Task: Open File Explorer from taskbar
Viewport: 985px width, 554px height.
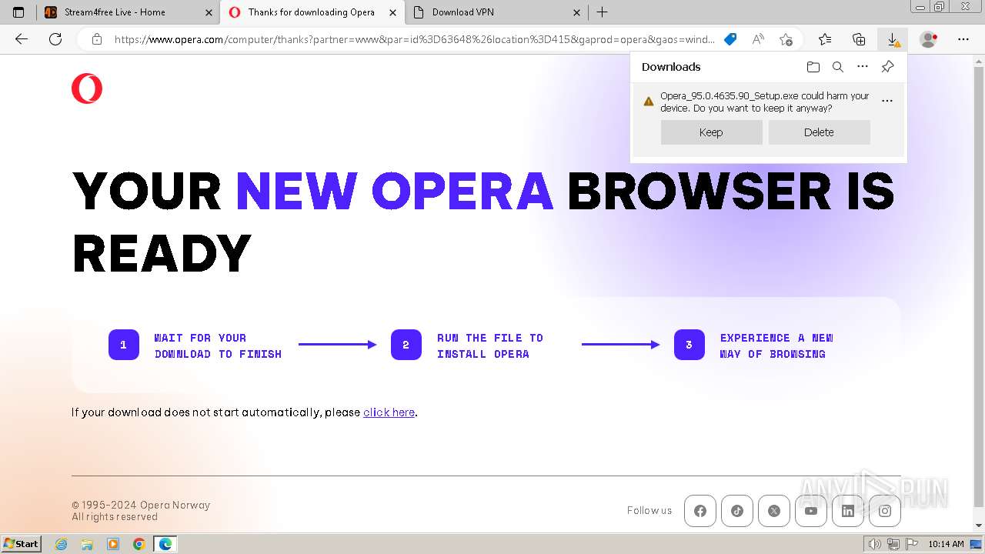Action: (87, 544)
